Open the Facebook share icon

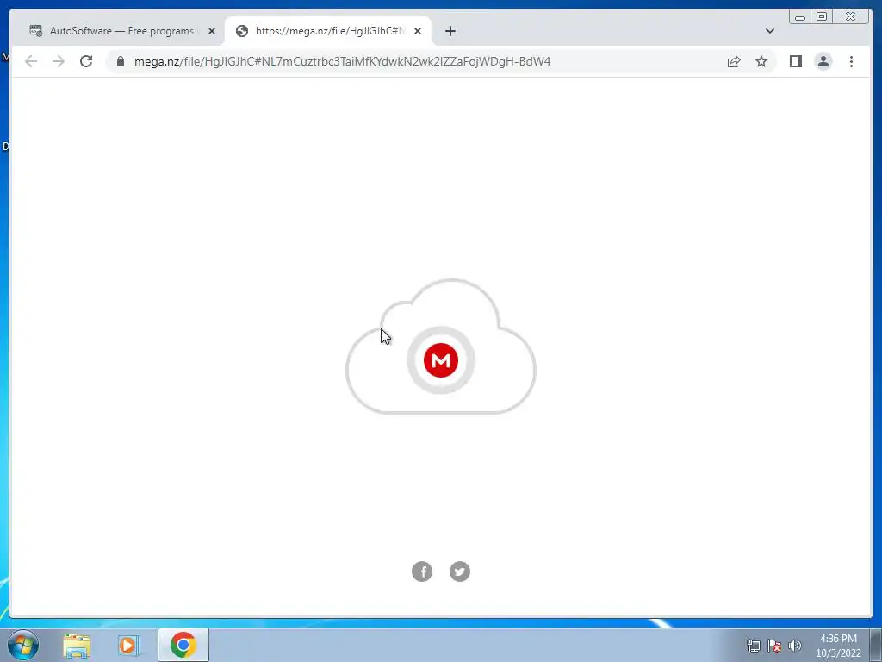click(x=422, y=571)
